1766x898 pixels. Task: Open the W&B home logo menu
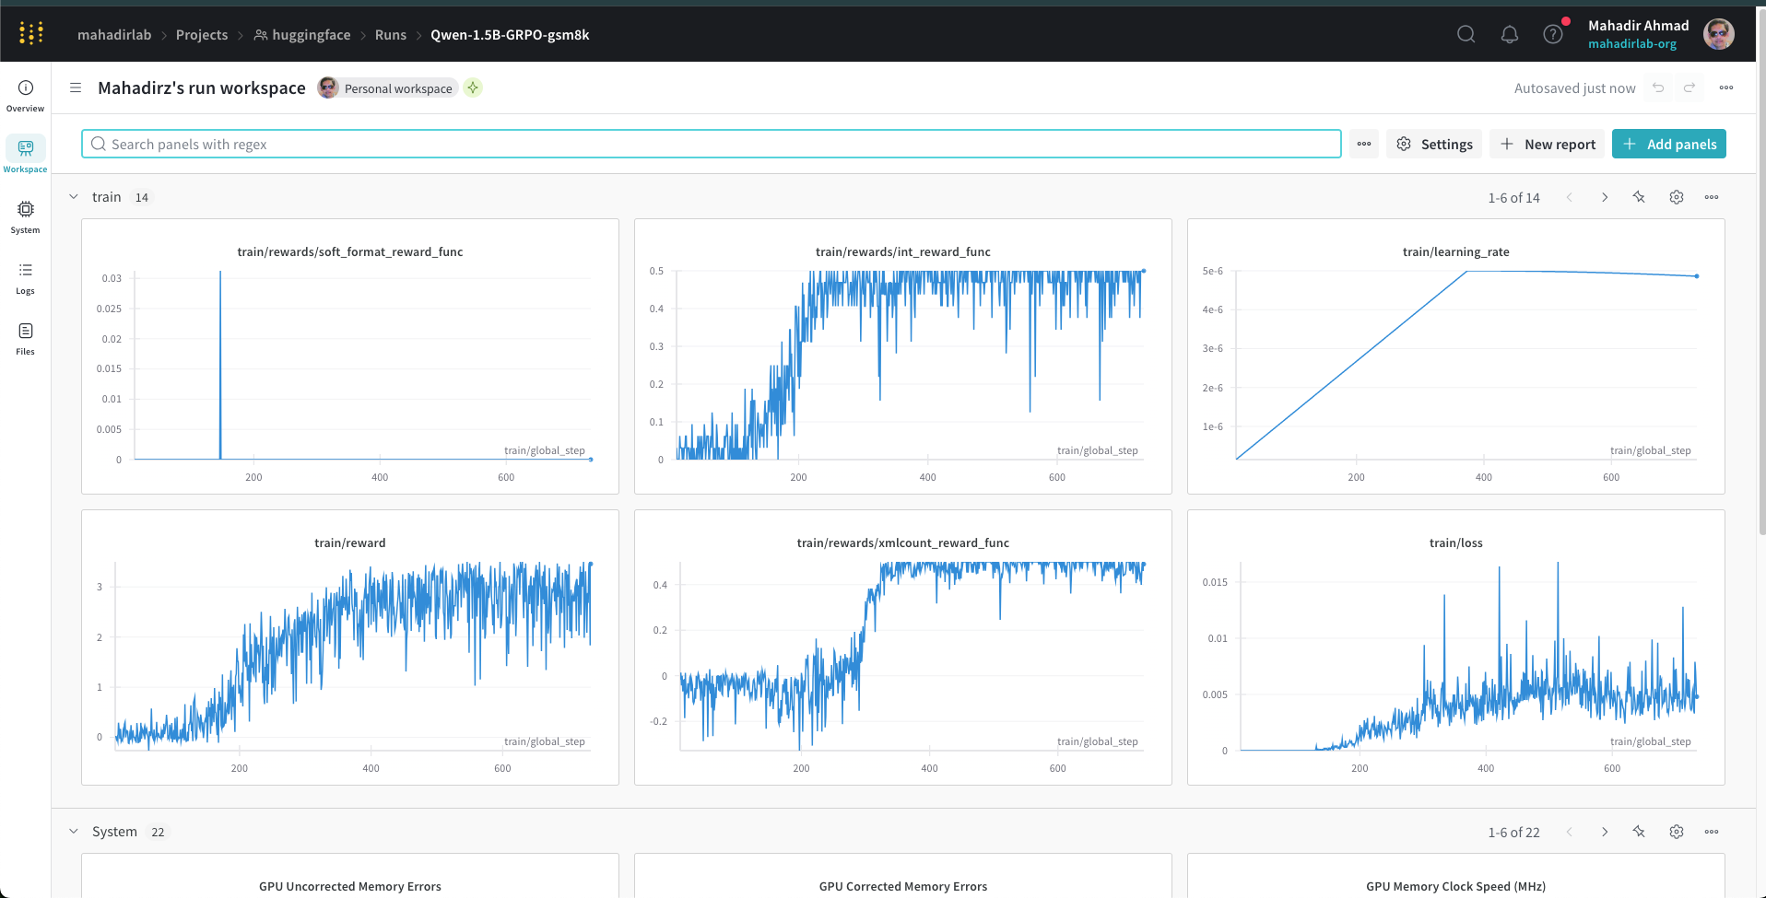[31, 34]
